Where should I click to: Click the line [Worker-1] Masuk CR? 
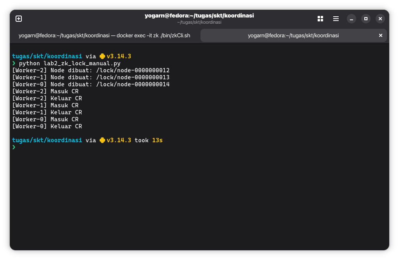click(45, 105)
